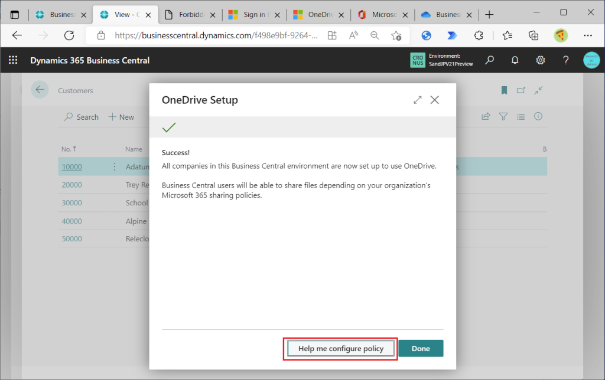The image size is (605, 380).
Task: Sort by the No. column header
Action: pyautogui.click(x=69, y=149)
